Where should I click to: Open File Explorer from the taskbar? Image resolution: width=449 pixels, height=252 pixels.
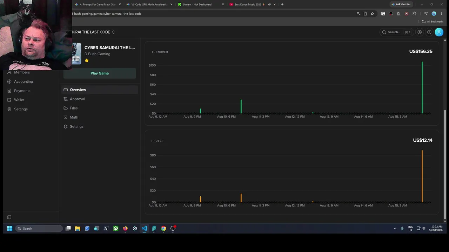click(78, 229)
